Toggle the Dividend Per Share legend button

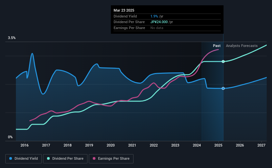tap(65, 159)
